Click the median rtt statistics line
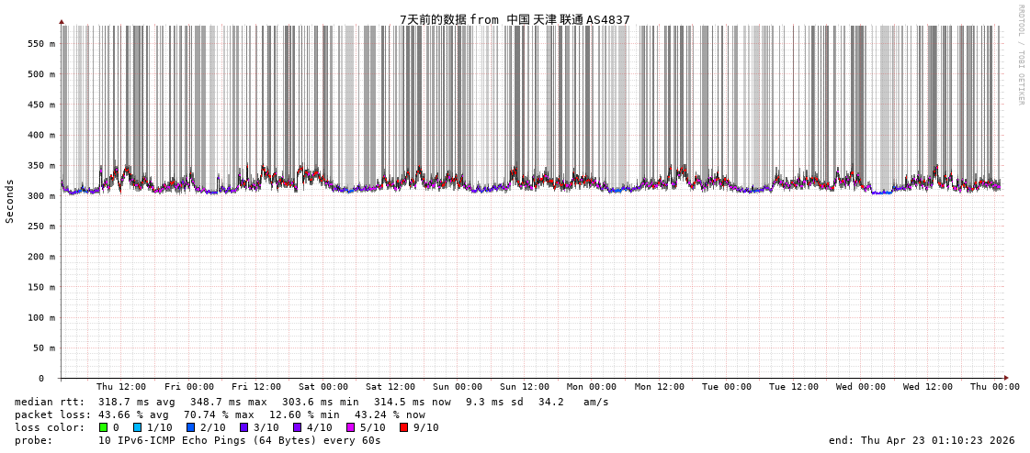Viewport: 1030px width, 453px height. 311,402
